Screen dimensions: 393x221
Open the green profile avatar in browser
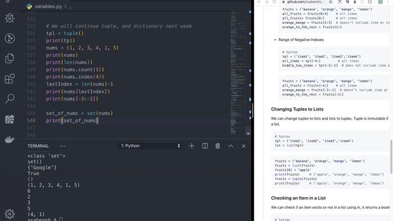(x=380, y=2)
